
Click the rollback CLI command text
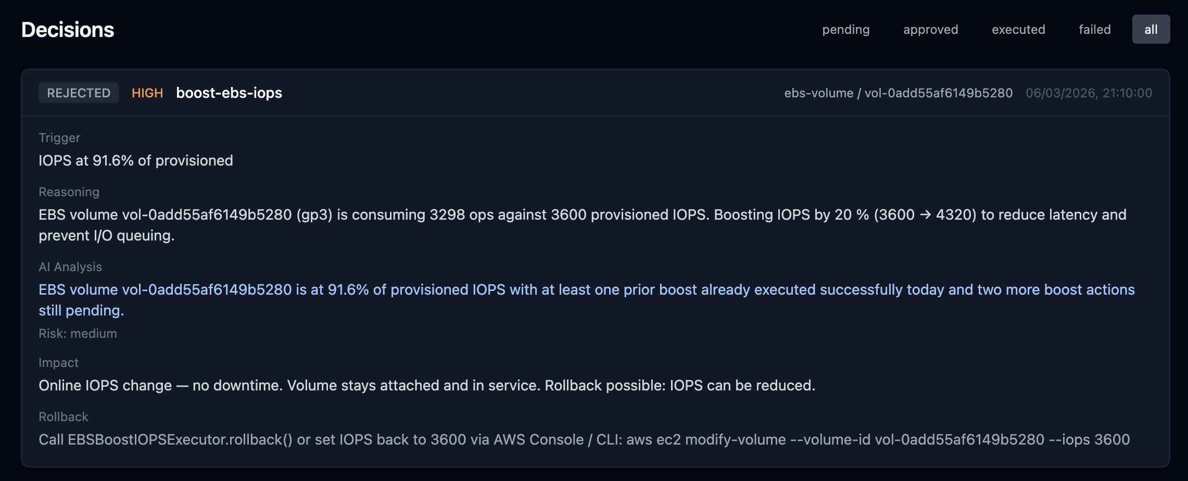point(584,439)
